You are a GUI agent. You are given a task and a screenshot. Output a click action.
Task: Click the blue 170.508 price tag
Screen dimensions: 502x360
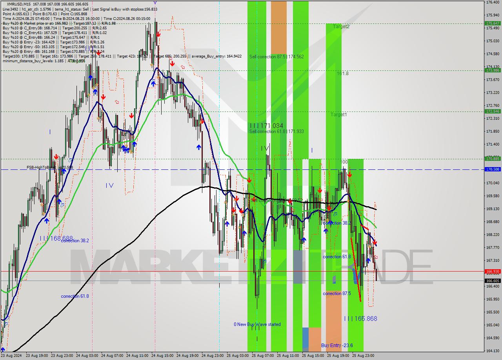[493, 169]
